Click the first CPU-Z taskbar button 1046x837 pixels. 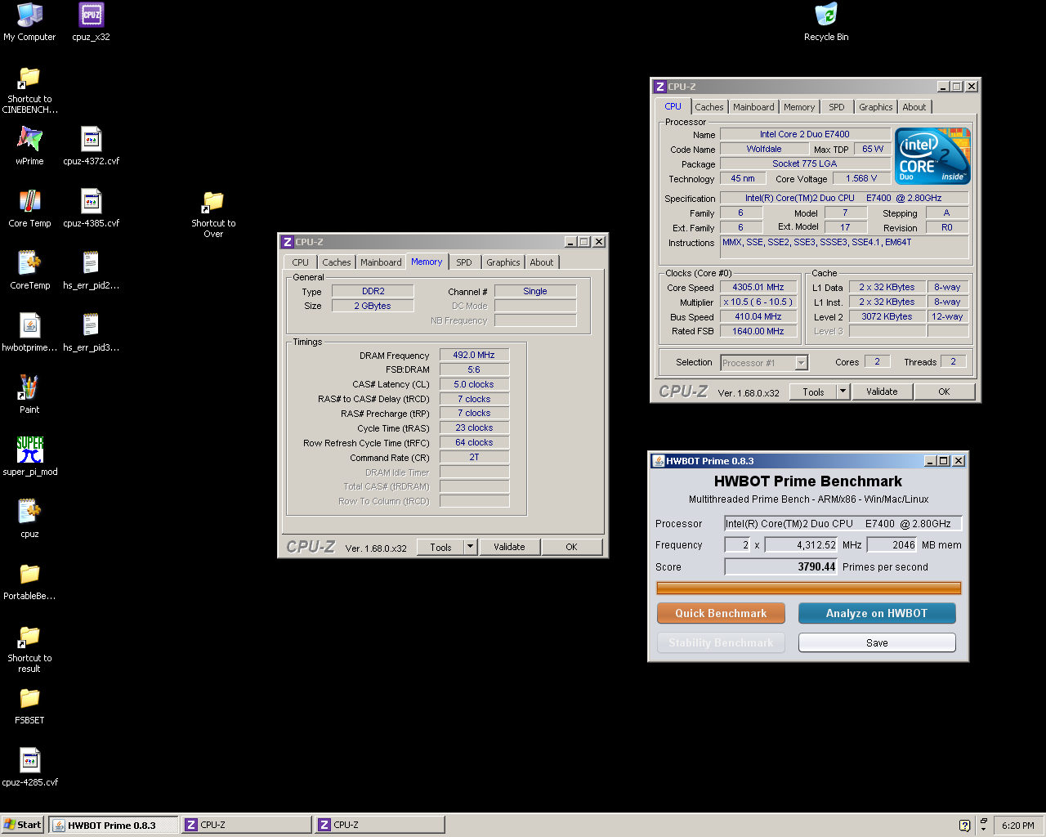pos(247,825)
